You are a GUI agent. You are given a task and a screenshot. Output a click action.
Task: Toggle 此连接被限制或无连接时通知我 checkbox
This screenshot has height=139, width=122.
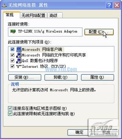pos(10,114)
